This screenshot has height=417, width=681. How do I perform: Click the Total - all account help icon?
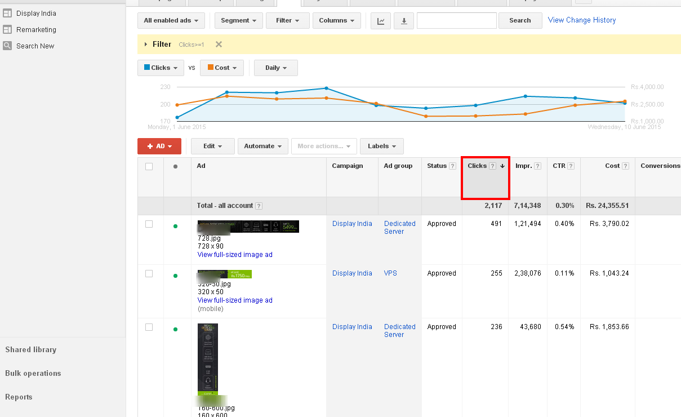coord(259,206)
